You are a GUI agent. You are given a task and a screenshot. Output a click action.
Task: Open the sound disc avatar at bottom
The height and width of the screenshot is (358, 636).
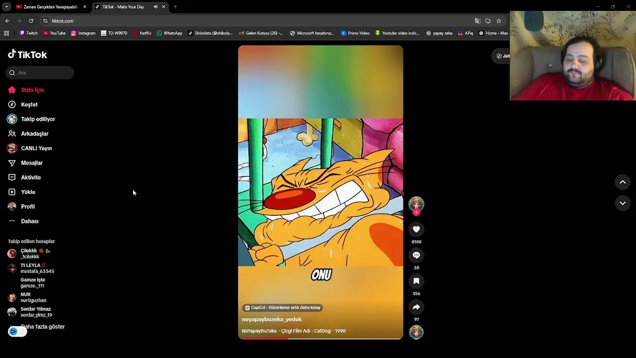point(416,332)
